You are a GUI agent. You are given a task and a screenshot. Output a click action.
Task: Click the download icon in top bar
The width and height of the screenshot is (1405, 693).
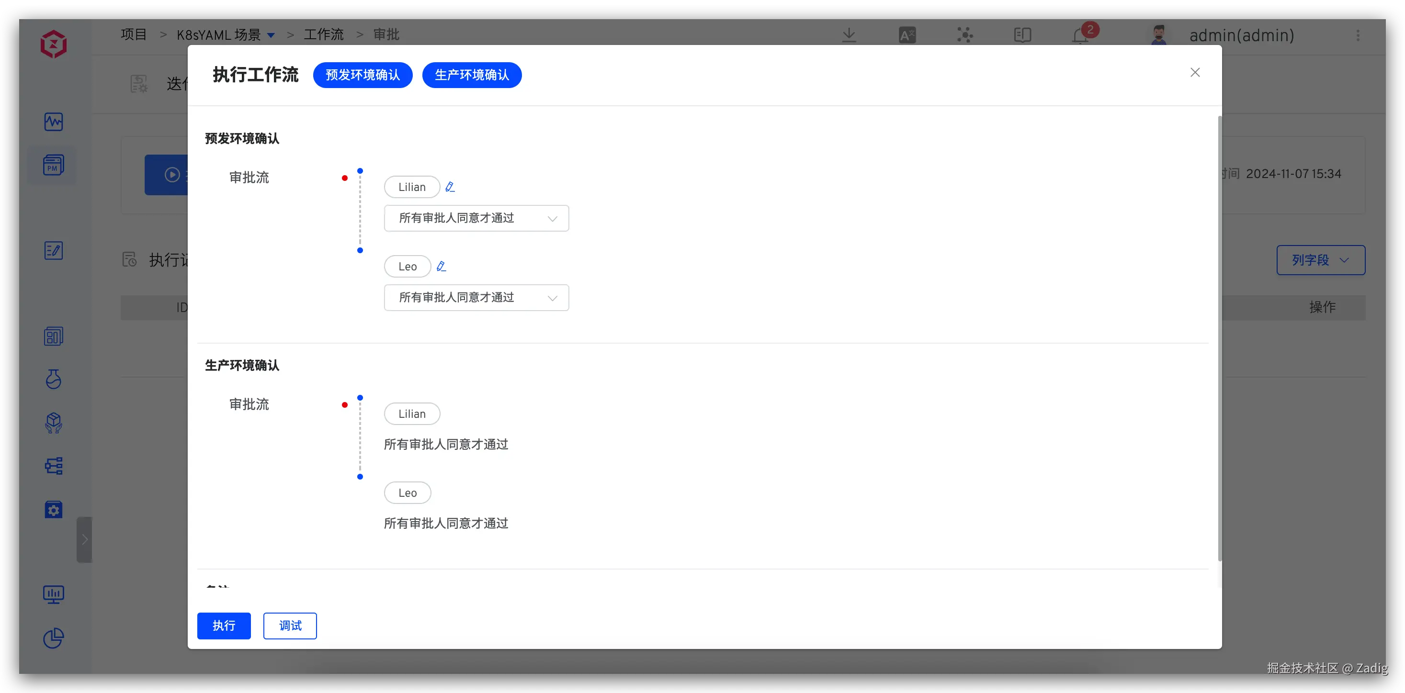point(849,35)
